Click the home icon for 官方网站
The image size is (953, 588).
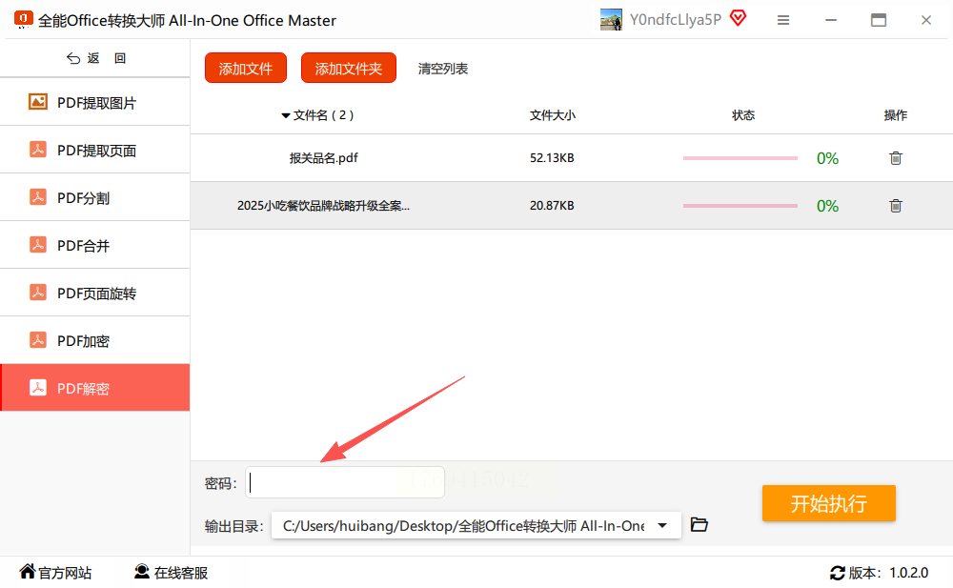click(x=28, y=571)
